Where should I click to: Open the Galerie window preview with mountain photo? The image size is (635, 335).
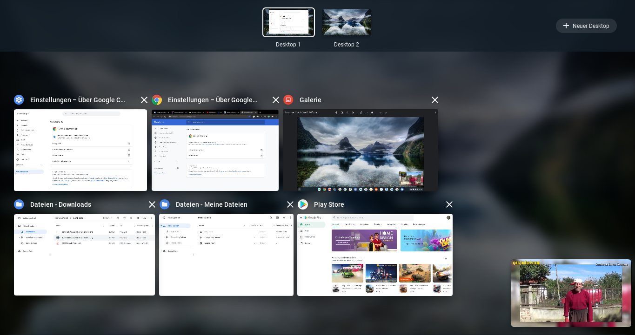coord(361,150)
